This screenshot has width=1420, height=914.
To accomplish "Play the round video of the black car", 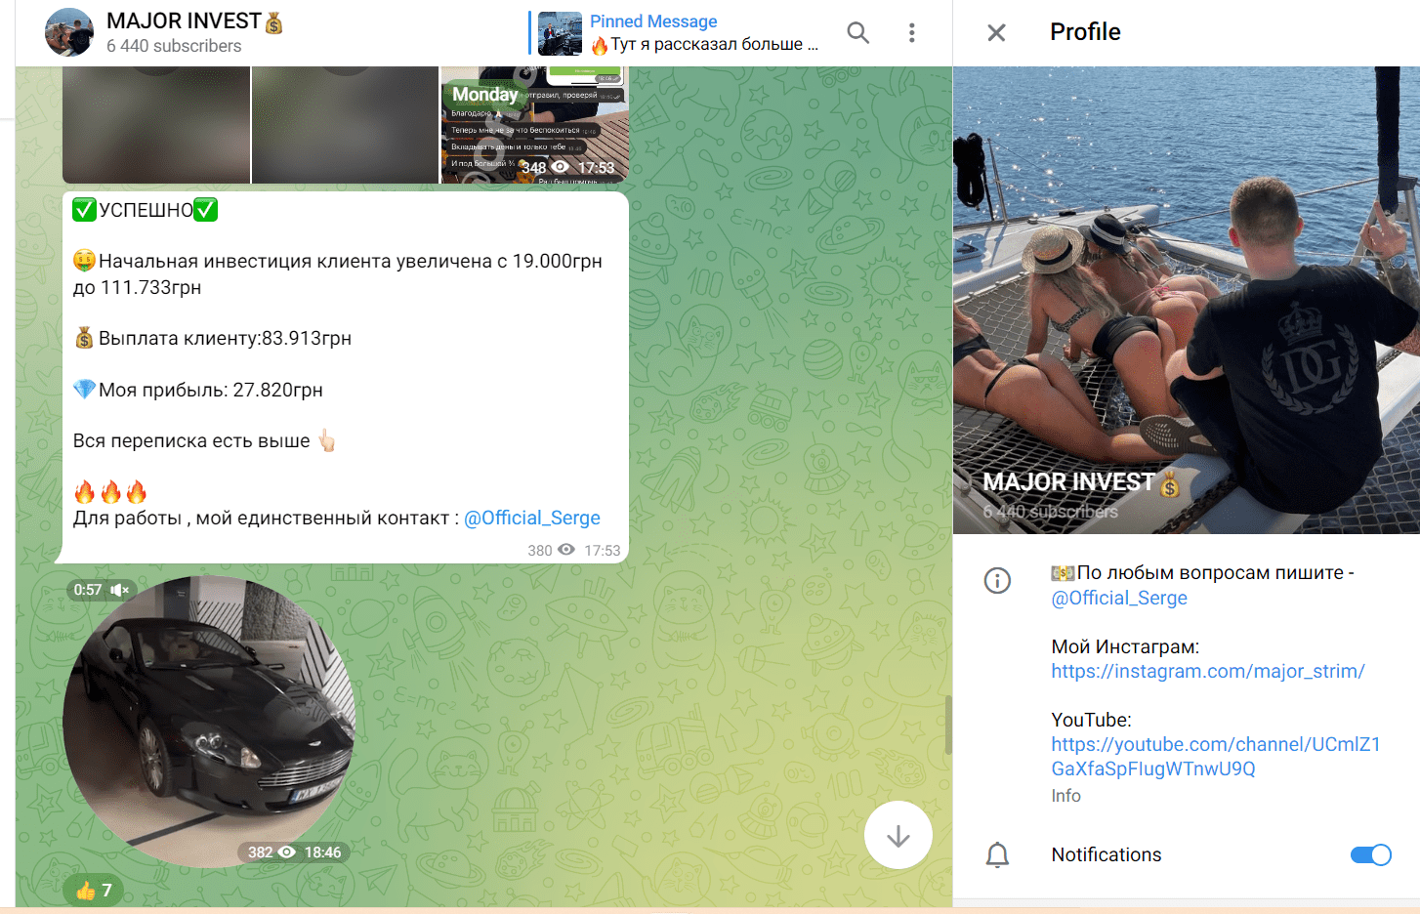I will tap(209, 723).
